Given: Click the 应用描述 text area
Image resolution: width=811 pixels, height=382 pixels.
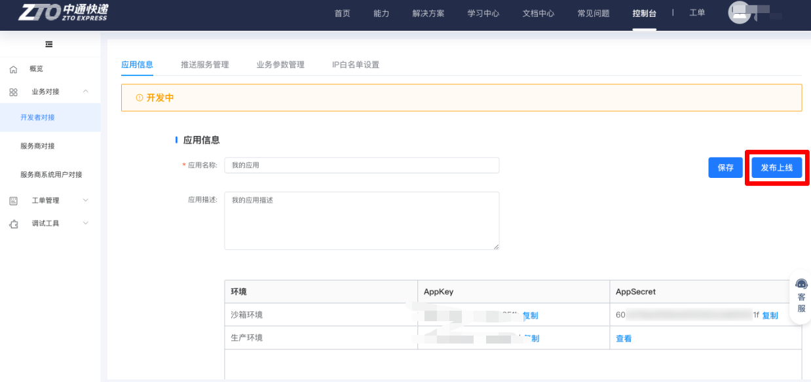Looking at the screenshot, I should pos(362,220).
